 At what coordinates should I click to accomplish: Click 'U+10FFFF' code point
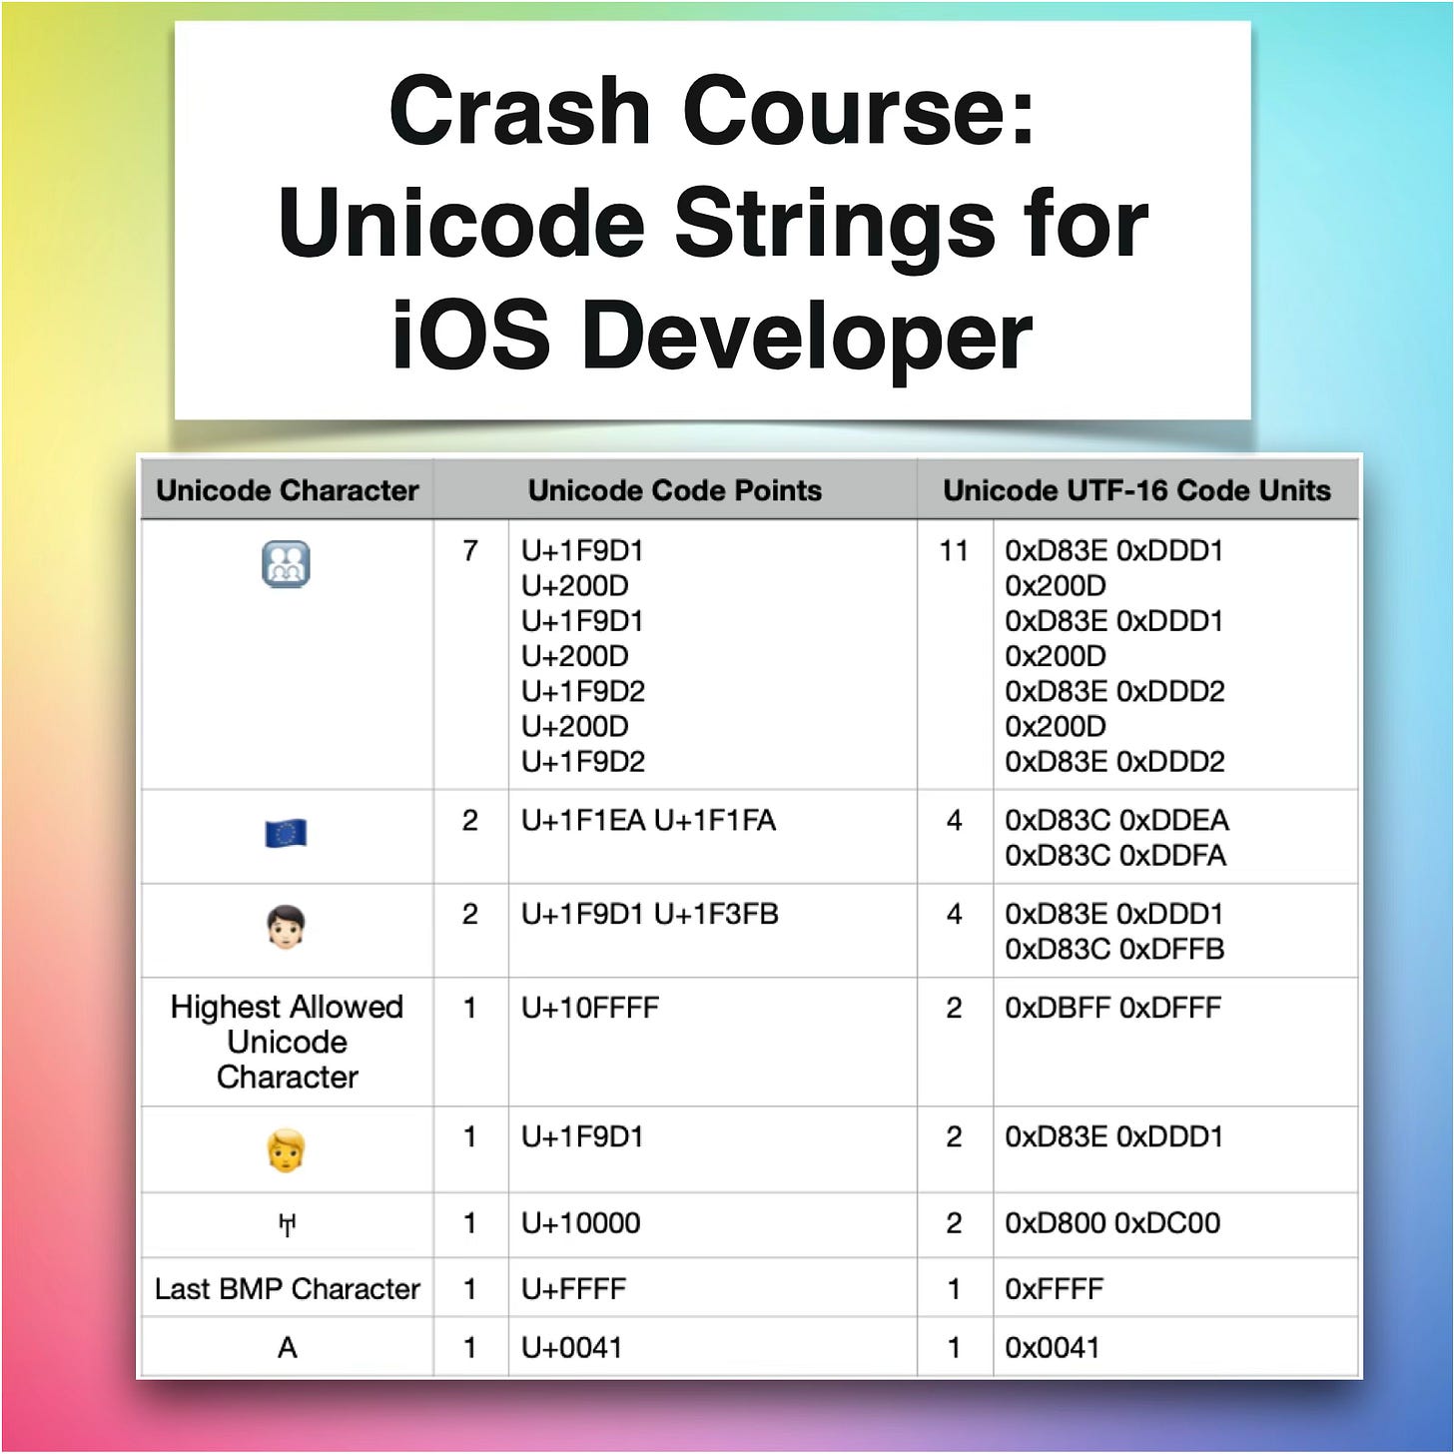[x=590, y=1008]
